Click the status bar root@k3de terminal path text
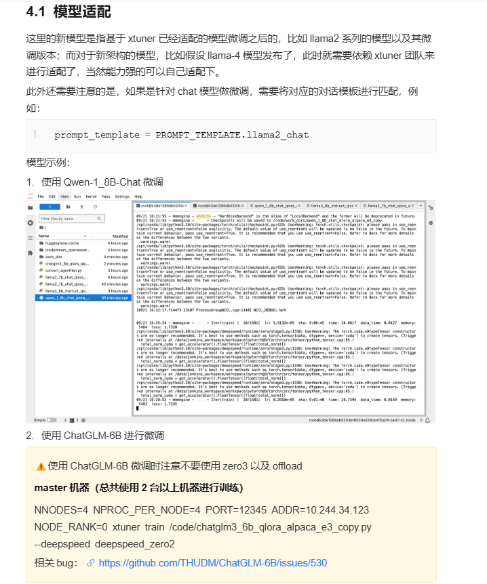 coord(362,420)
